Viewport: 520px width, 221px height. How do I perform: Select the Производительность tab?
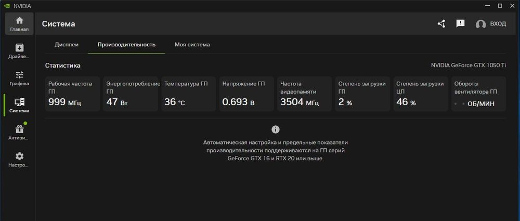(x=126, y=45)
